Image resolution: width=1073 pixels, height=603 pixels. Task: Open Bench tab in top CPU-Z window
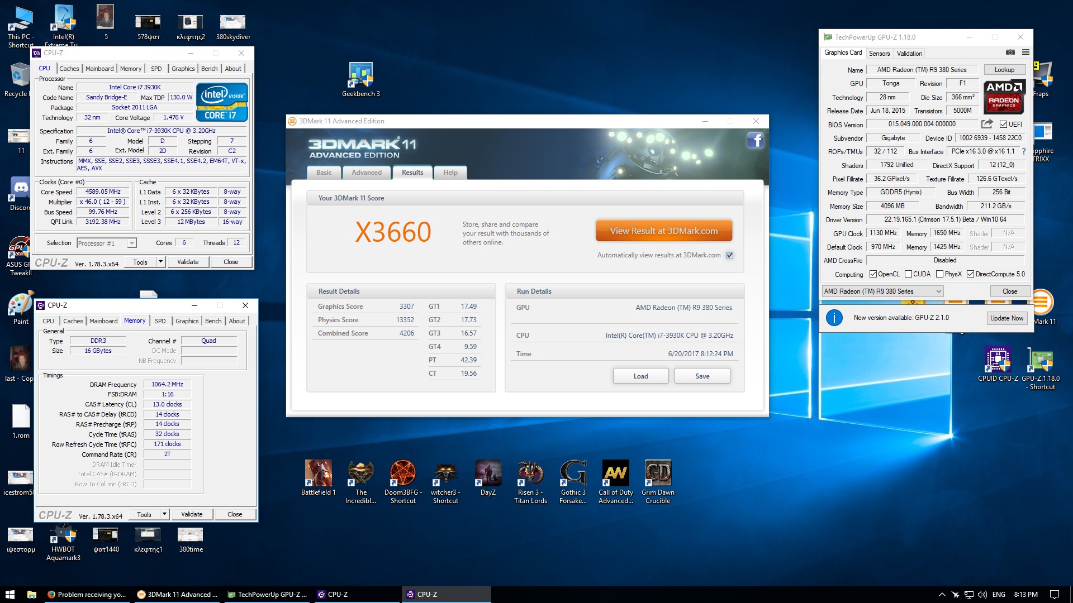pos(210,69)
